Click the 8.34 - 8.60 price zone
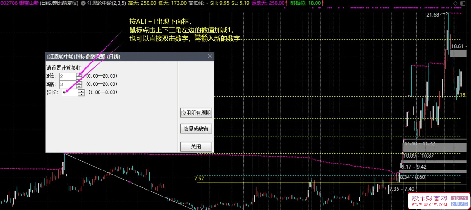Image resolution: width=471 pixels, height=210 pixels. [x=412, y=177]
